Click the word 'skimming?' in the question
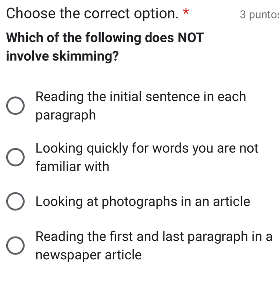This screenshot has height=281, width=279. (x=86, y=56)
